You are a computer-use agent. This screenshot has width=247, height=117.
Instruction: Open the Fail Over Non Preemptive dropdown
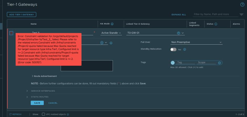click(x=196, y=42)
